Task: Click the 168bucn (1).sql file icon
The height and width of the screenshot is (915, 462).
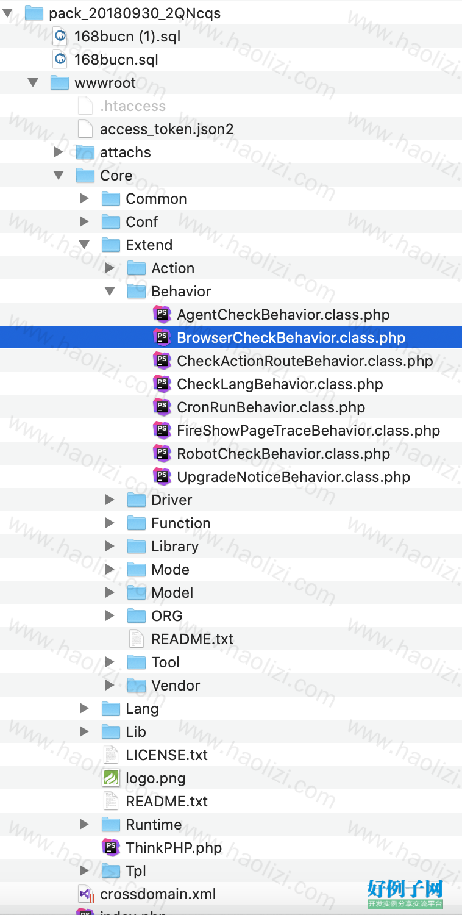Action: point(60,37)
